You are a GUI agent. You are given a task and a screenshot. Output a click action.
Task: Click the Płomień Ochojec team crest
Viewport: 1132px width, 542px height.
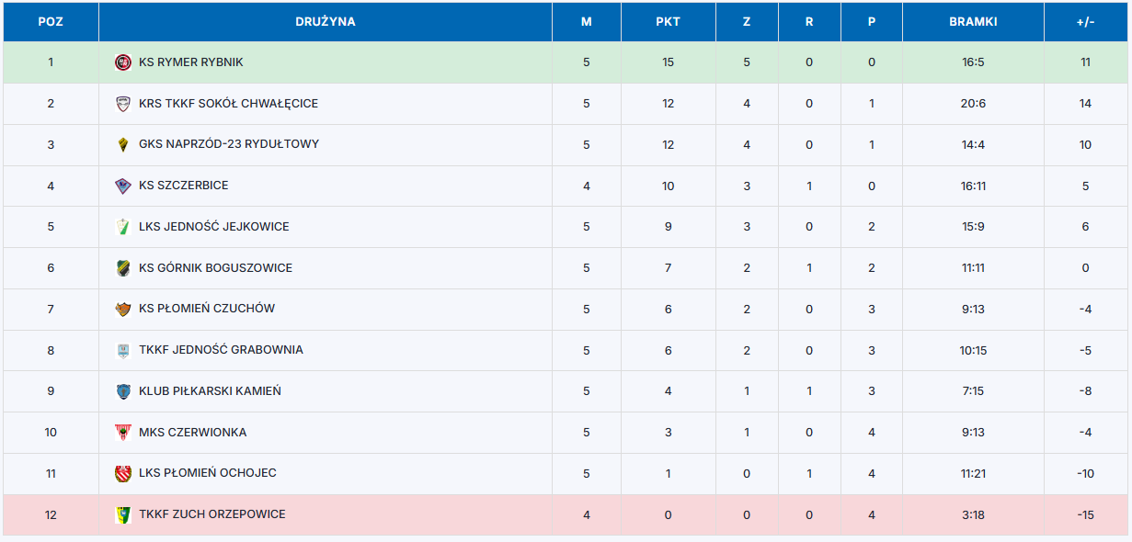tap(123, 473)
